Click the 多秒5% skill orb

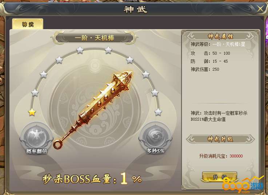tap(155, 137)
